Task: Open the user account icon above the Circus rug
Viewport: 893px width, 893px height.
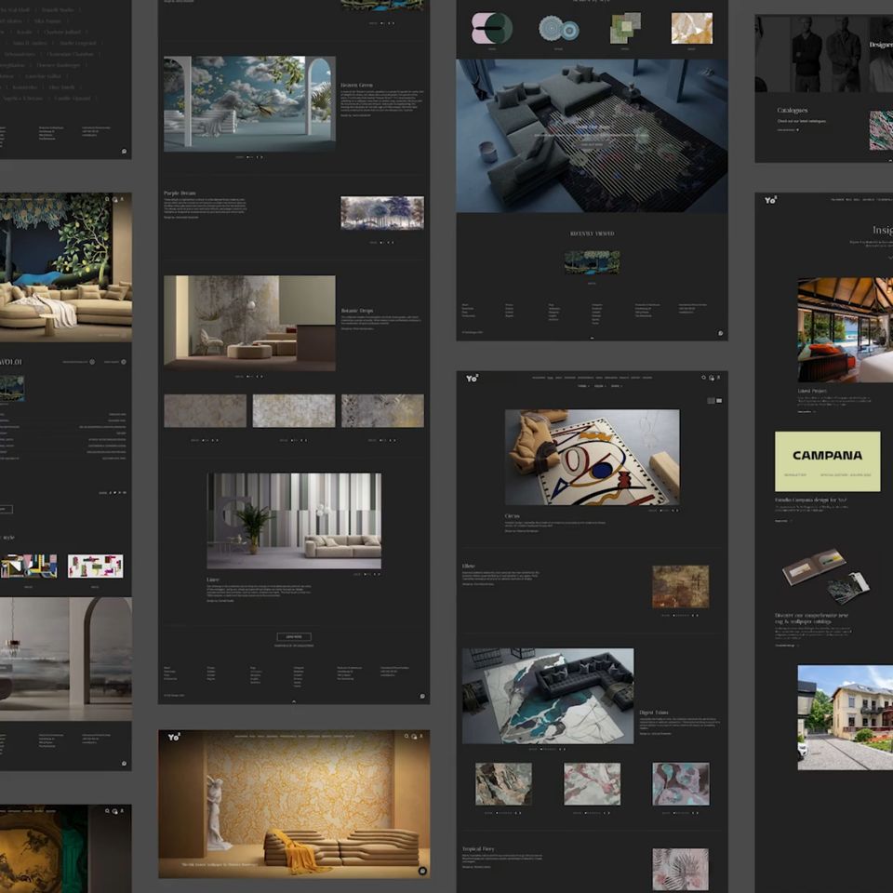Action: point(720,378)
